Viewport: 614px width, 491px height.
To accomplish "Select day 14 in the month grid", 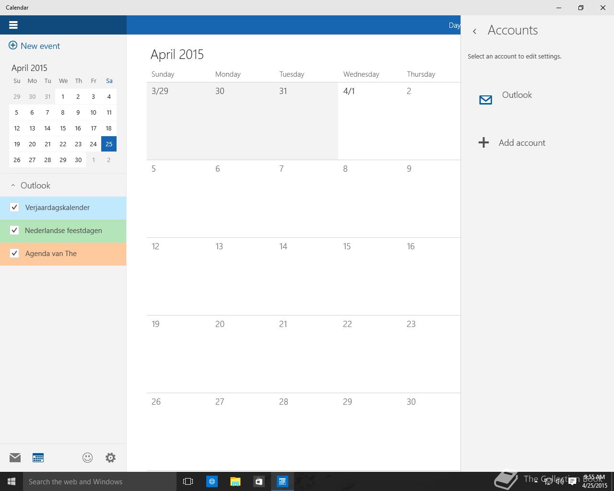I will (306, 276).
